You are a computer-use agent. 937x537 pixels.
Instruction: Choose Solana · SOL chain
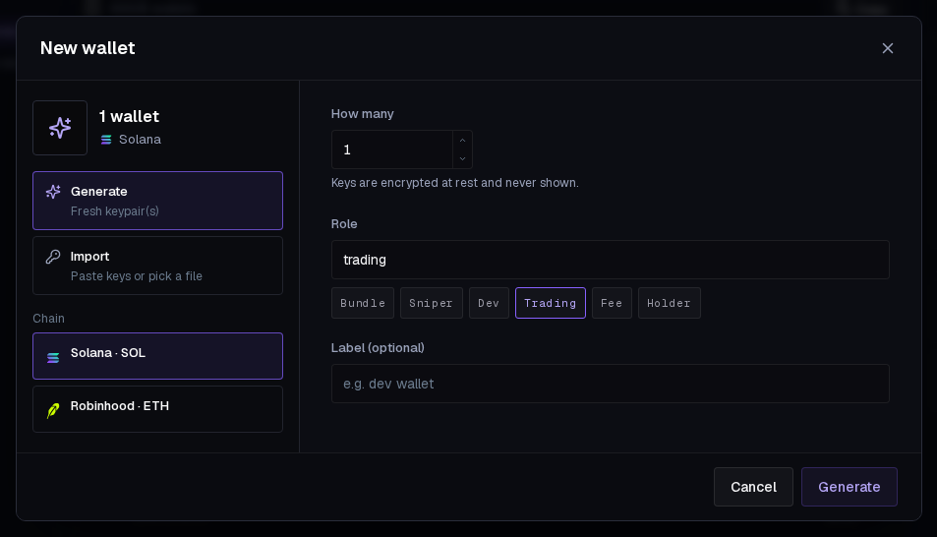pyautogui.click(x=157, y=356)
